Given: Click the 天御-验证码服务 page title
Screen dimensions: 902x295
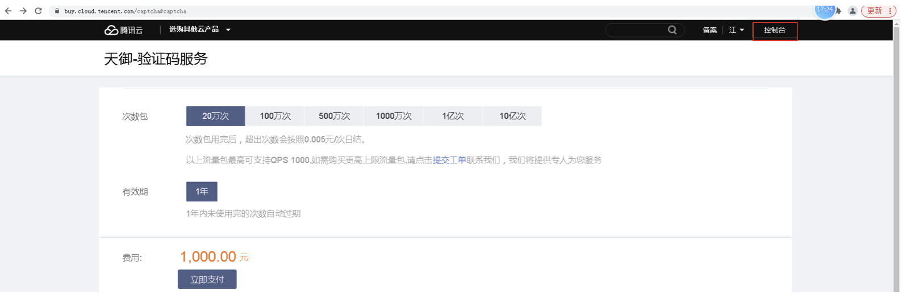Looking at the screenshot, I should [x=156, y=58].
